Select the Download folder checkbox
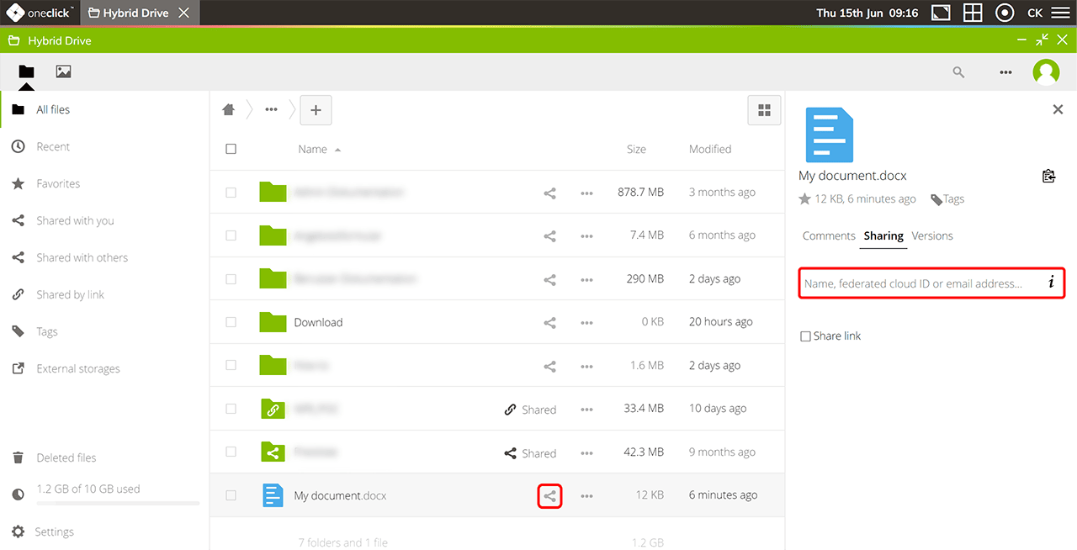 click(231, 322)
